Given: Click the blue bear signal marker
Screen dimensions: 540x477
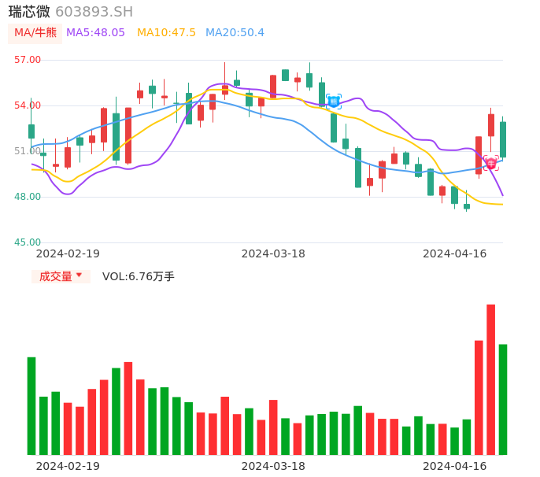Looking at the screenshot, I should (334, 102).
